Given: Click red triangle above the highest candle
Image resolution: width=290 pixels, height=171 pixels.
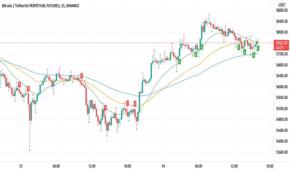Looking at the screenshot, I should point(209,14).
